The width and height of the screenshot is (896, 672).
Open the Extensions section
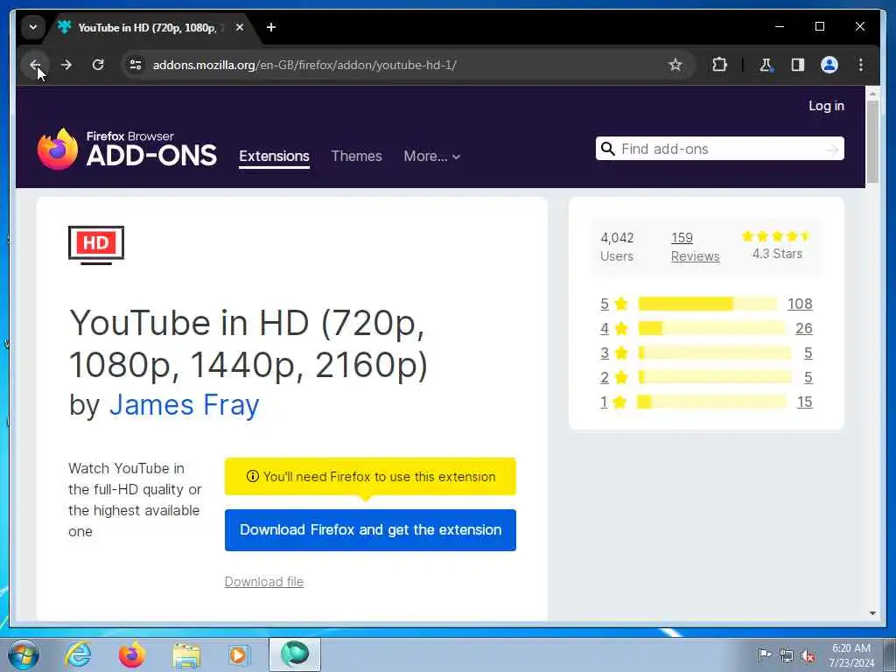[274, 157]
